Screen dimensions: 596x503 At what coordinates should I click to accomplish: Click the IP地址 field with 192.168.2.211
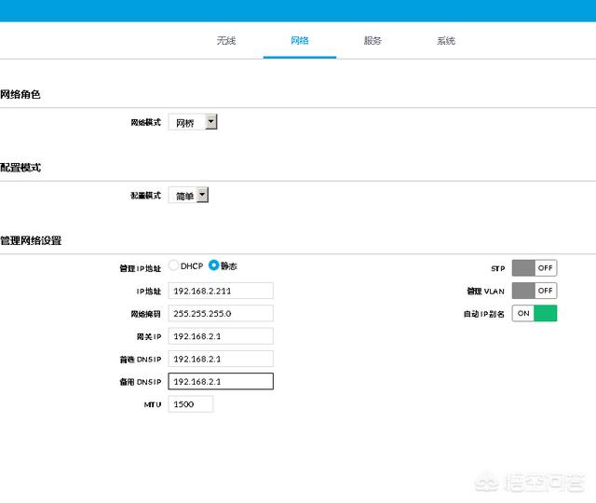[221, 290]
